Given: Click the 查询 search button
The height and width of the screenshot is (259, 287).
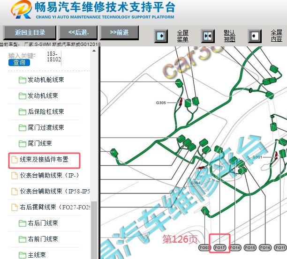Looking at the screenshot, I should click(x=19, y=62).
